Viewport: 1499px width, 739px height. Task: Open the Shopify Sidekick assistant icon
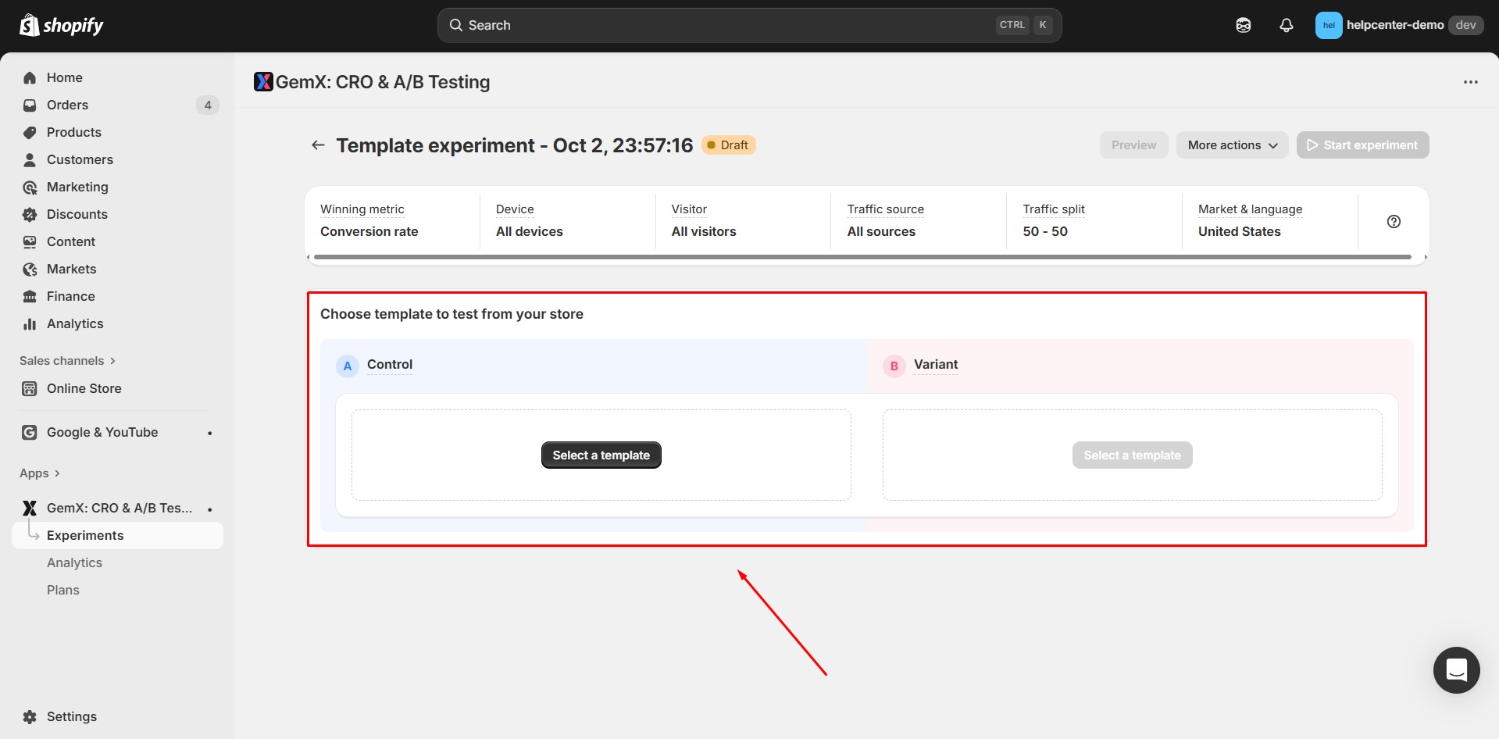point(1243,25)
